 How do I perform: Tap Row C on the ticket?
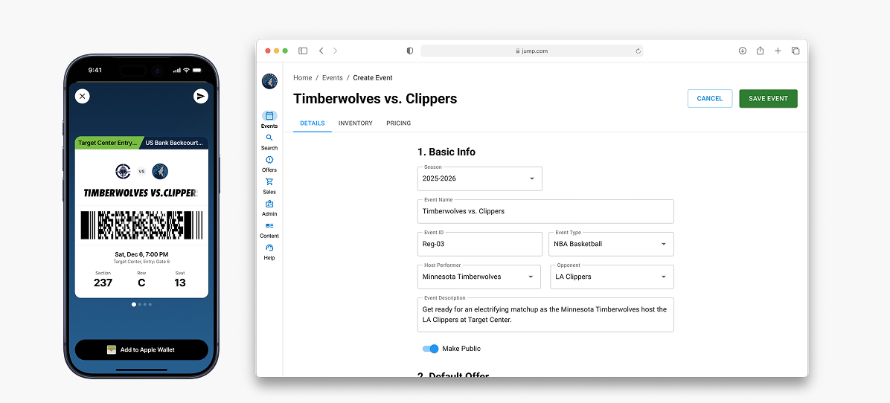click(x=141, y=280)
